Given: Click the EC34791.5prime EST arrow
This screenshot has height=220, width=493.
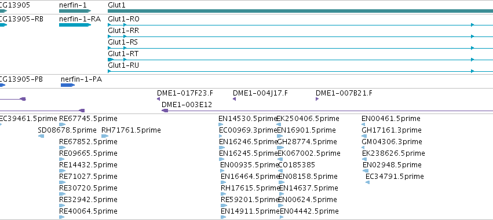Looking at the screenshot, I should [x=367, y=182].
